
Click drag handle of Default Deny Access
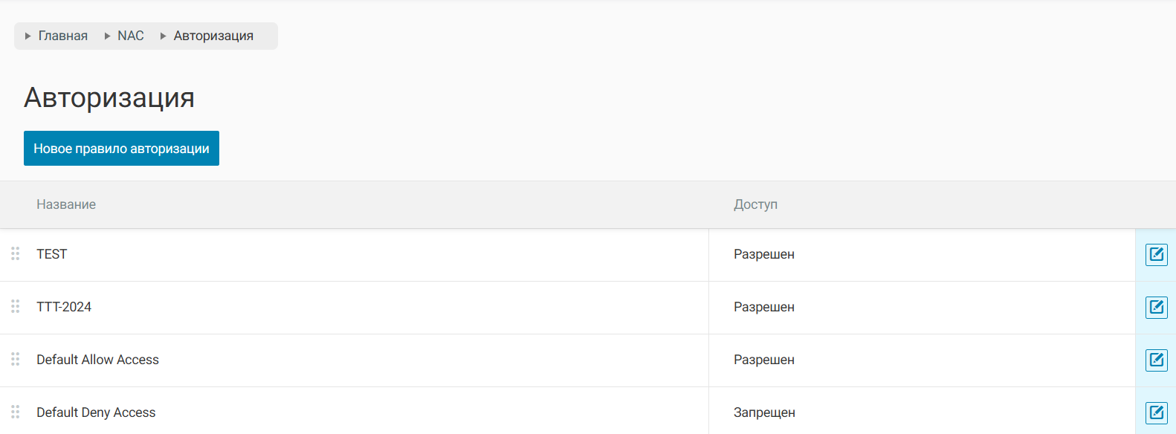[15, 412]
